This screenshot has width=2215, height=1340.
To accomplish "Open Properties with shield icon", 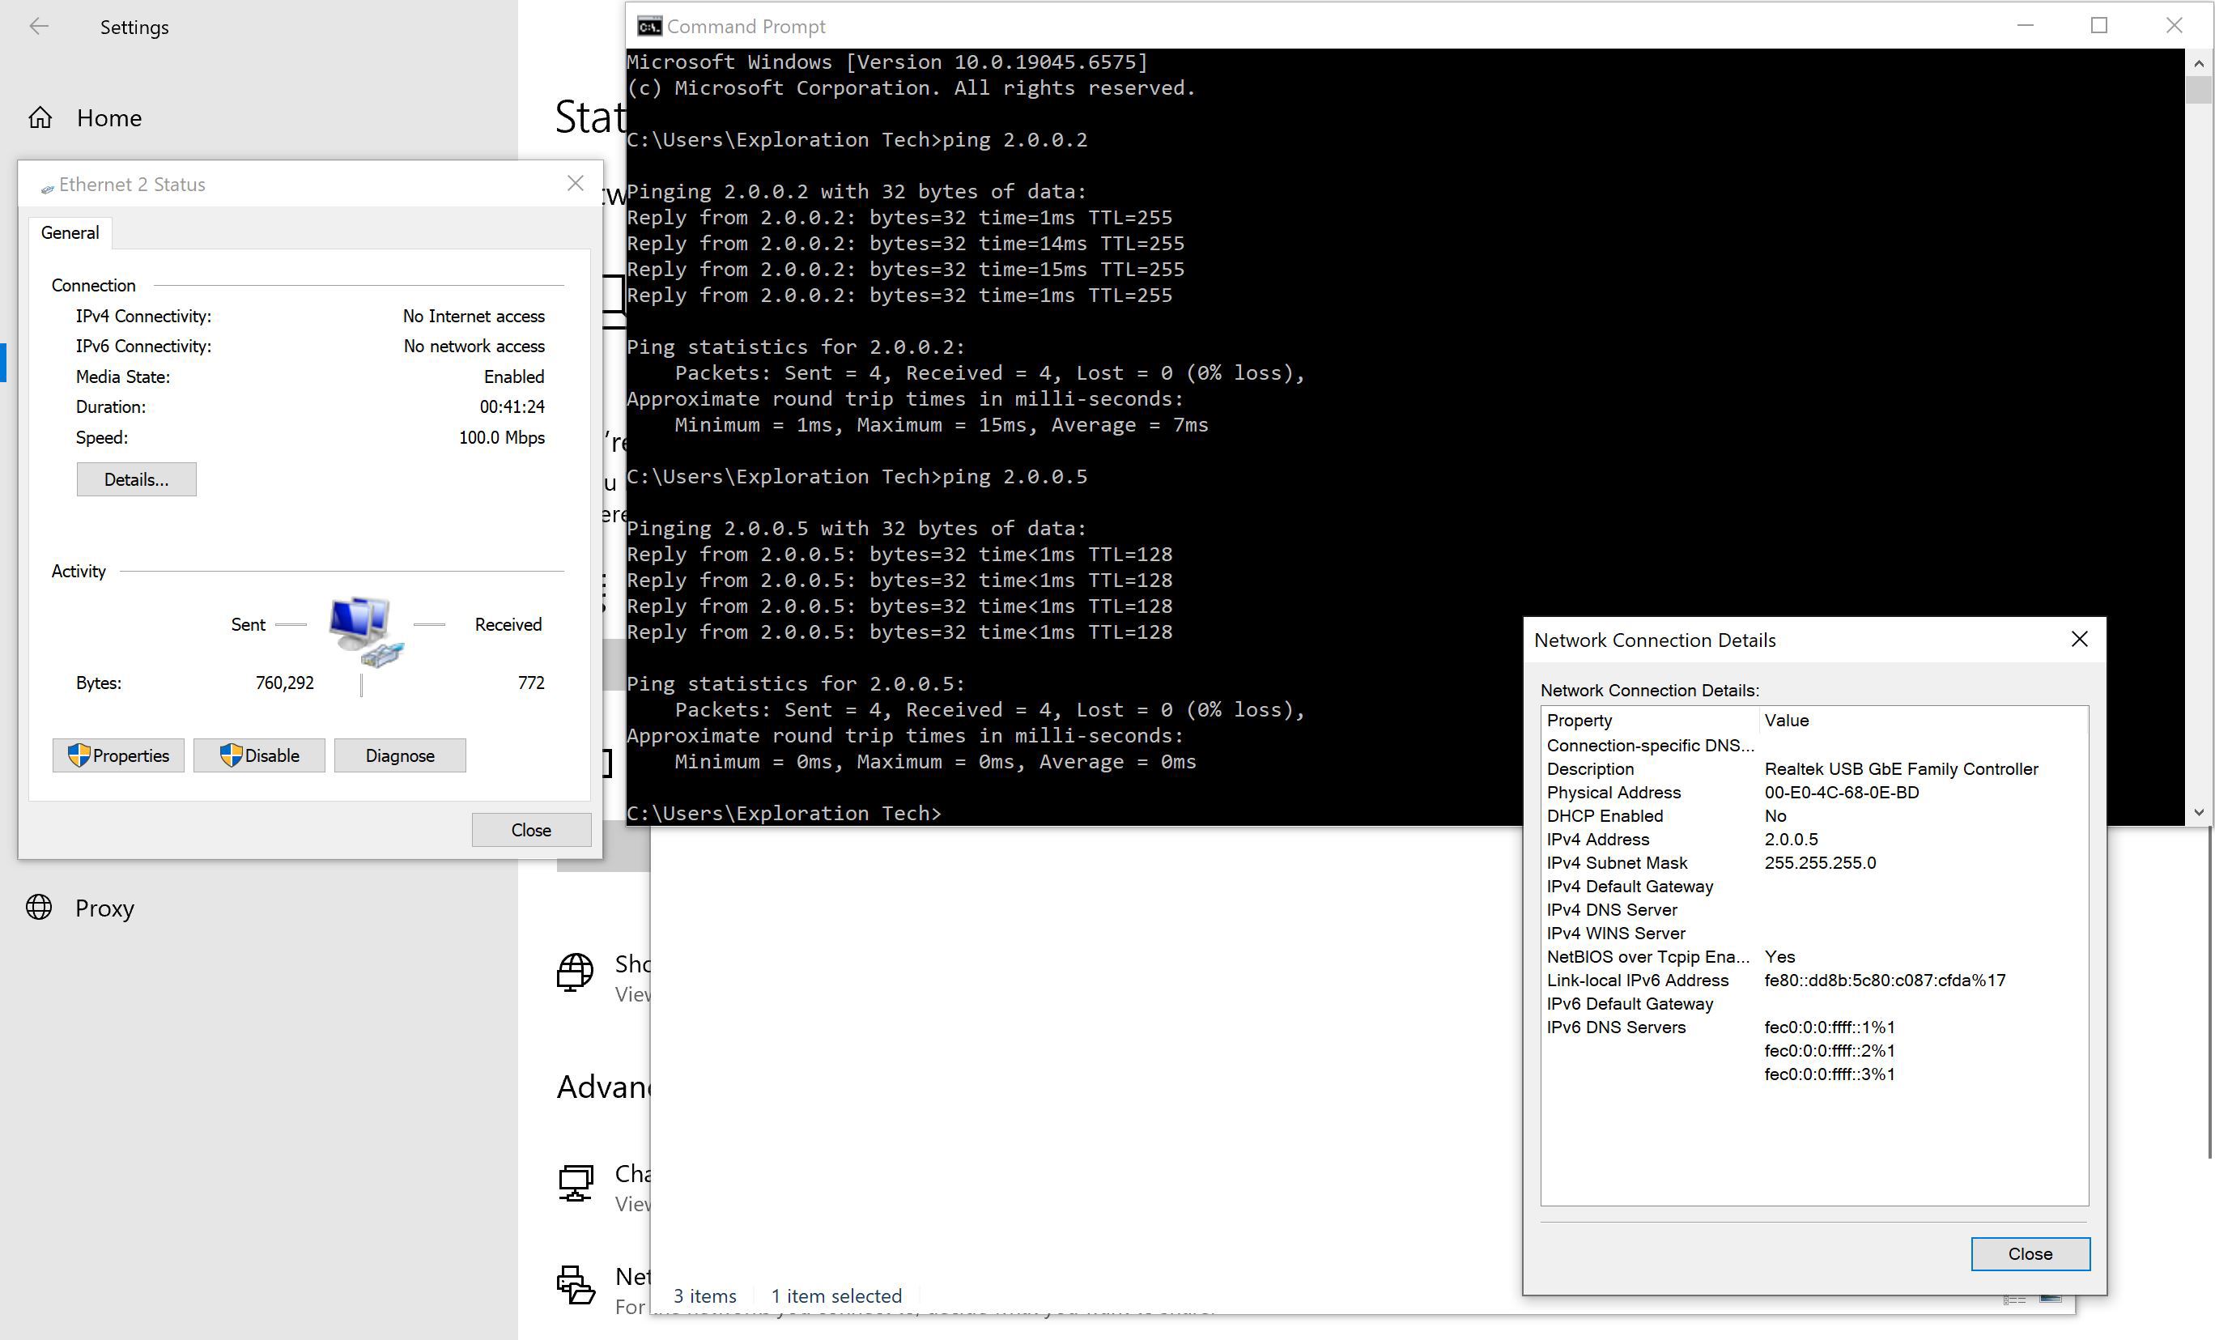I will click(x=117, y=755).
